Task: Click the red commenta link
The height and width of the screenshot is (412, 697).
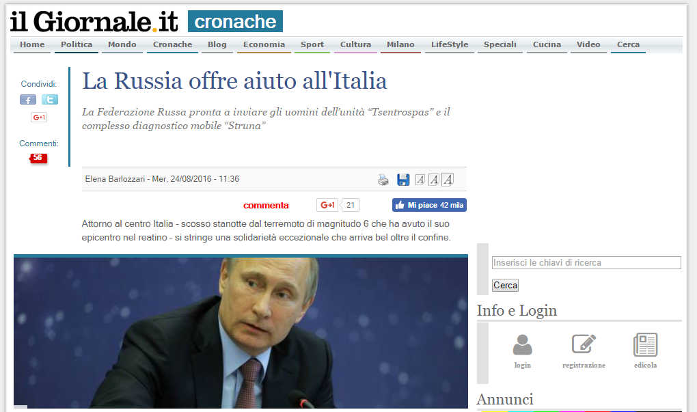Action: click(266, 206)
